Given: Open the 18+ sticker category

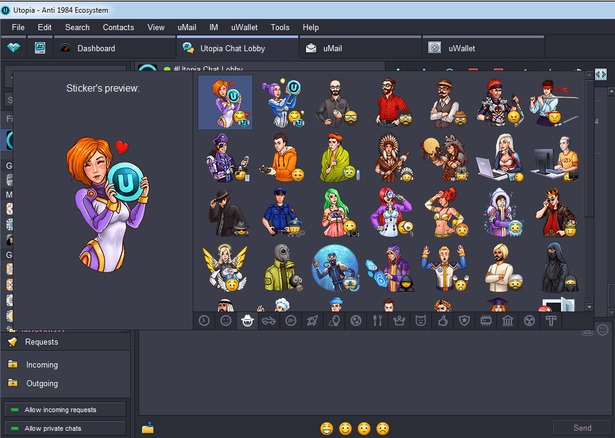Looking at the screenshot, I should (291, 321).
